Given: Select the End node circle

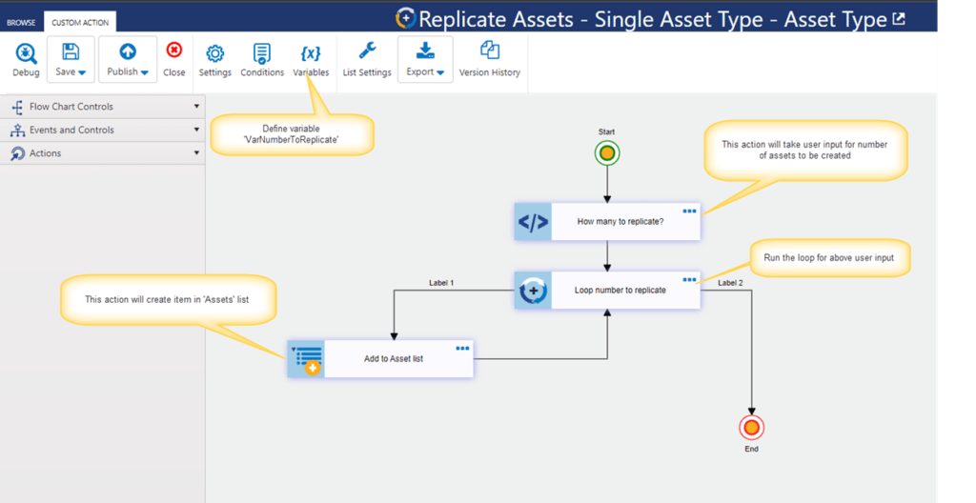Looking at the screenshot, I should point(751,428).
